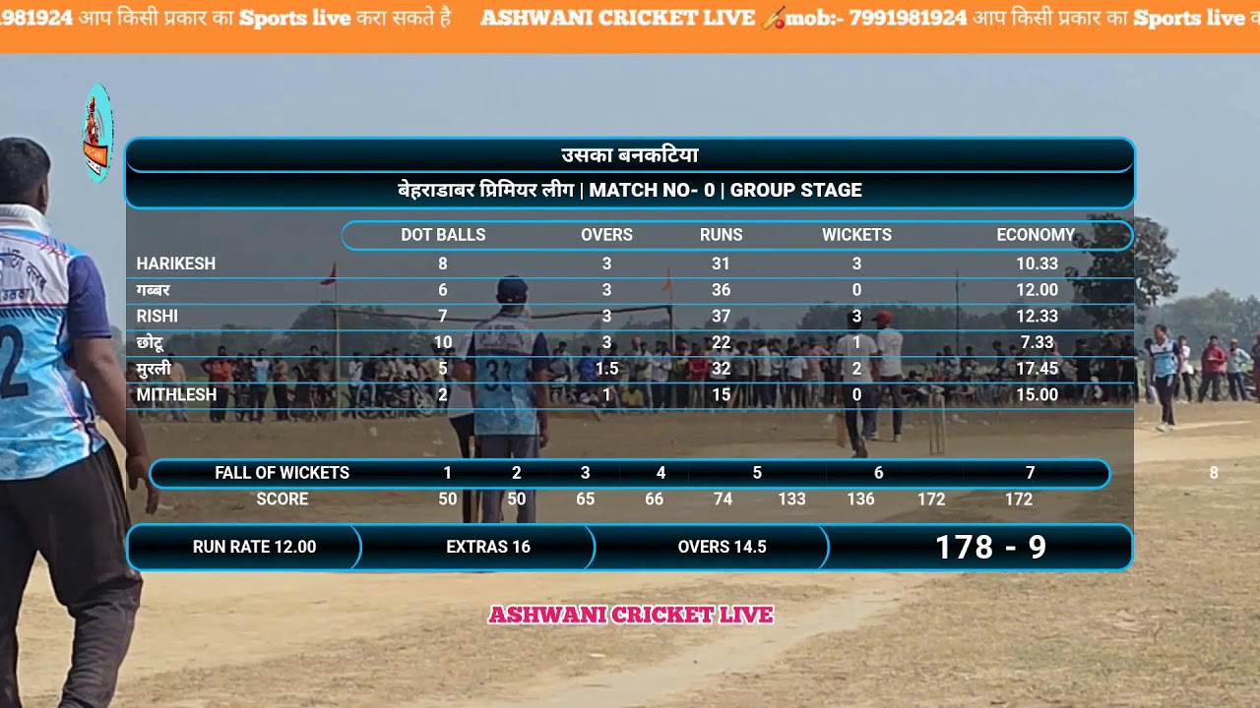Viewport: 1260px width, 708px height.
Task: Select गब्बर's economy value 12.00
Action: (x=1038, y=290)
